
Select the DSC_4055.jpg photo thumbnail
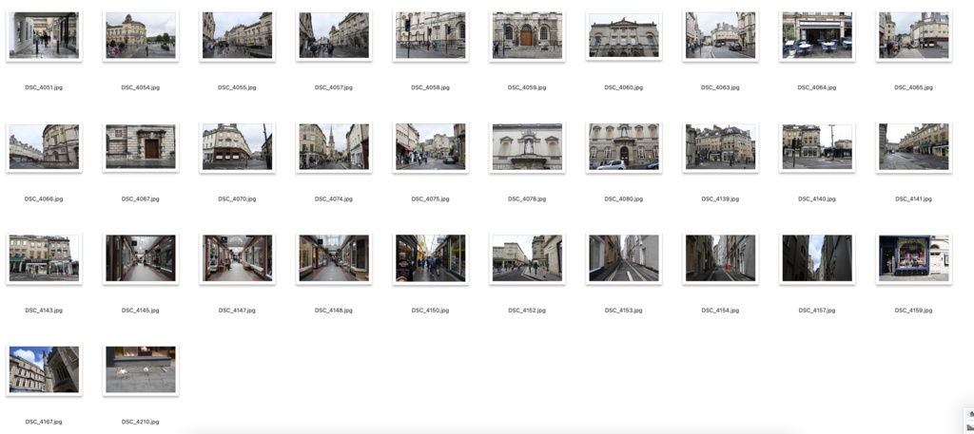point(237,35)
